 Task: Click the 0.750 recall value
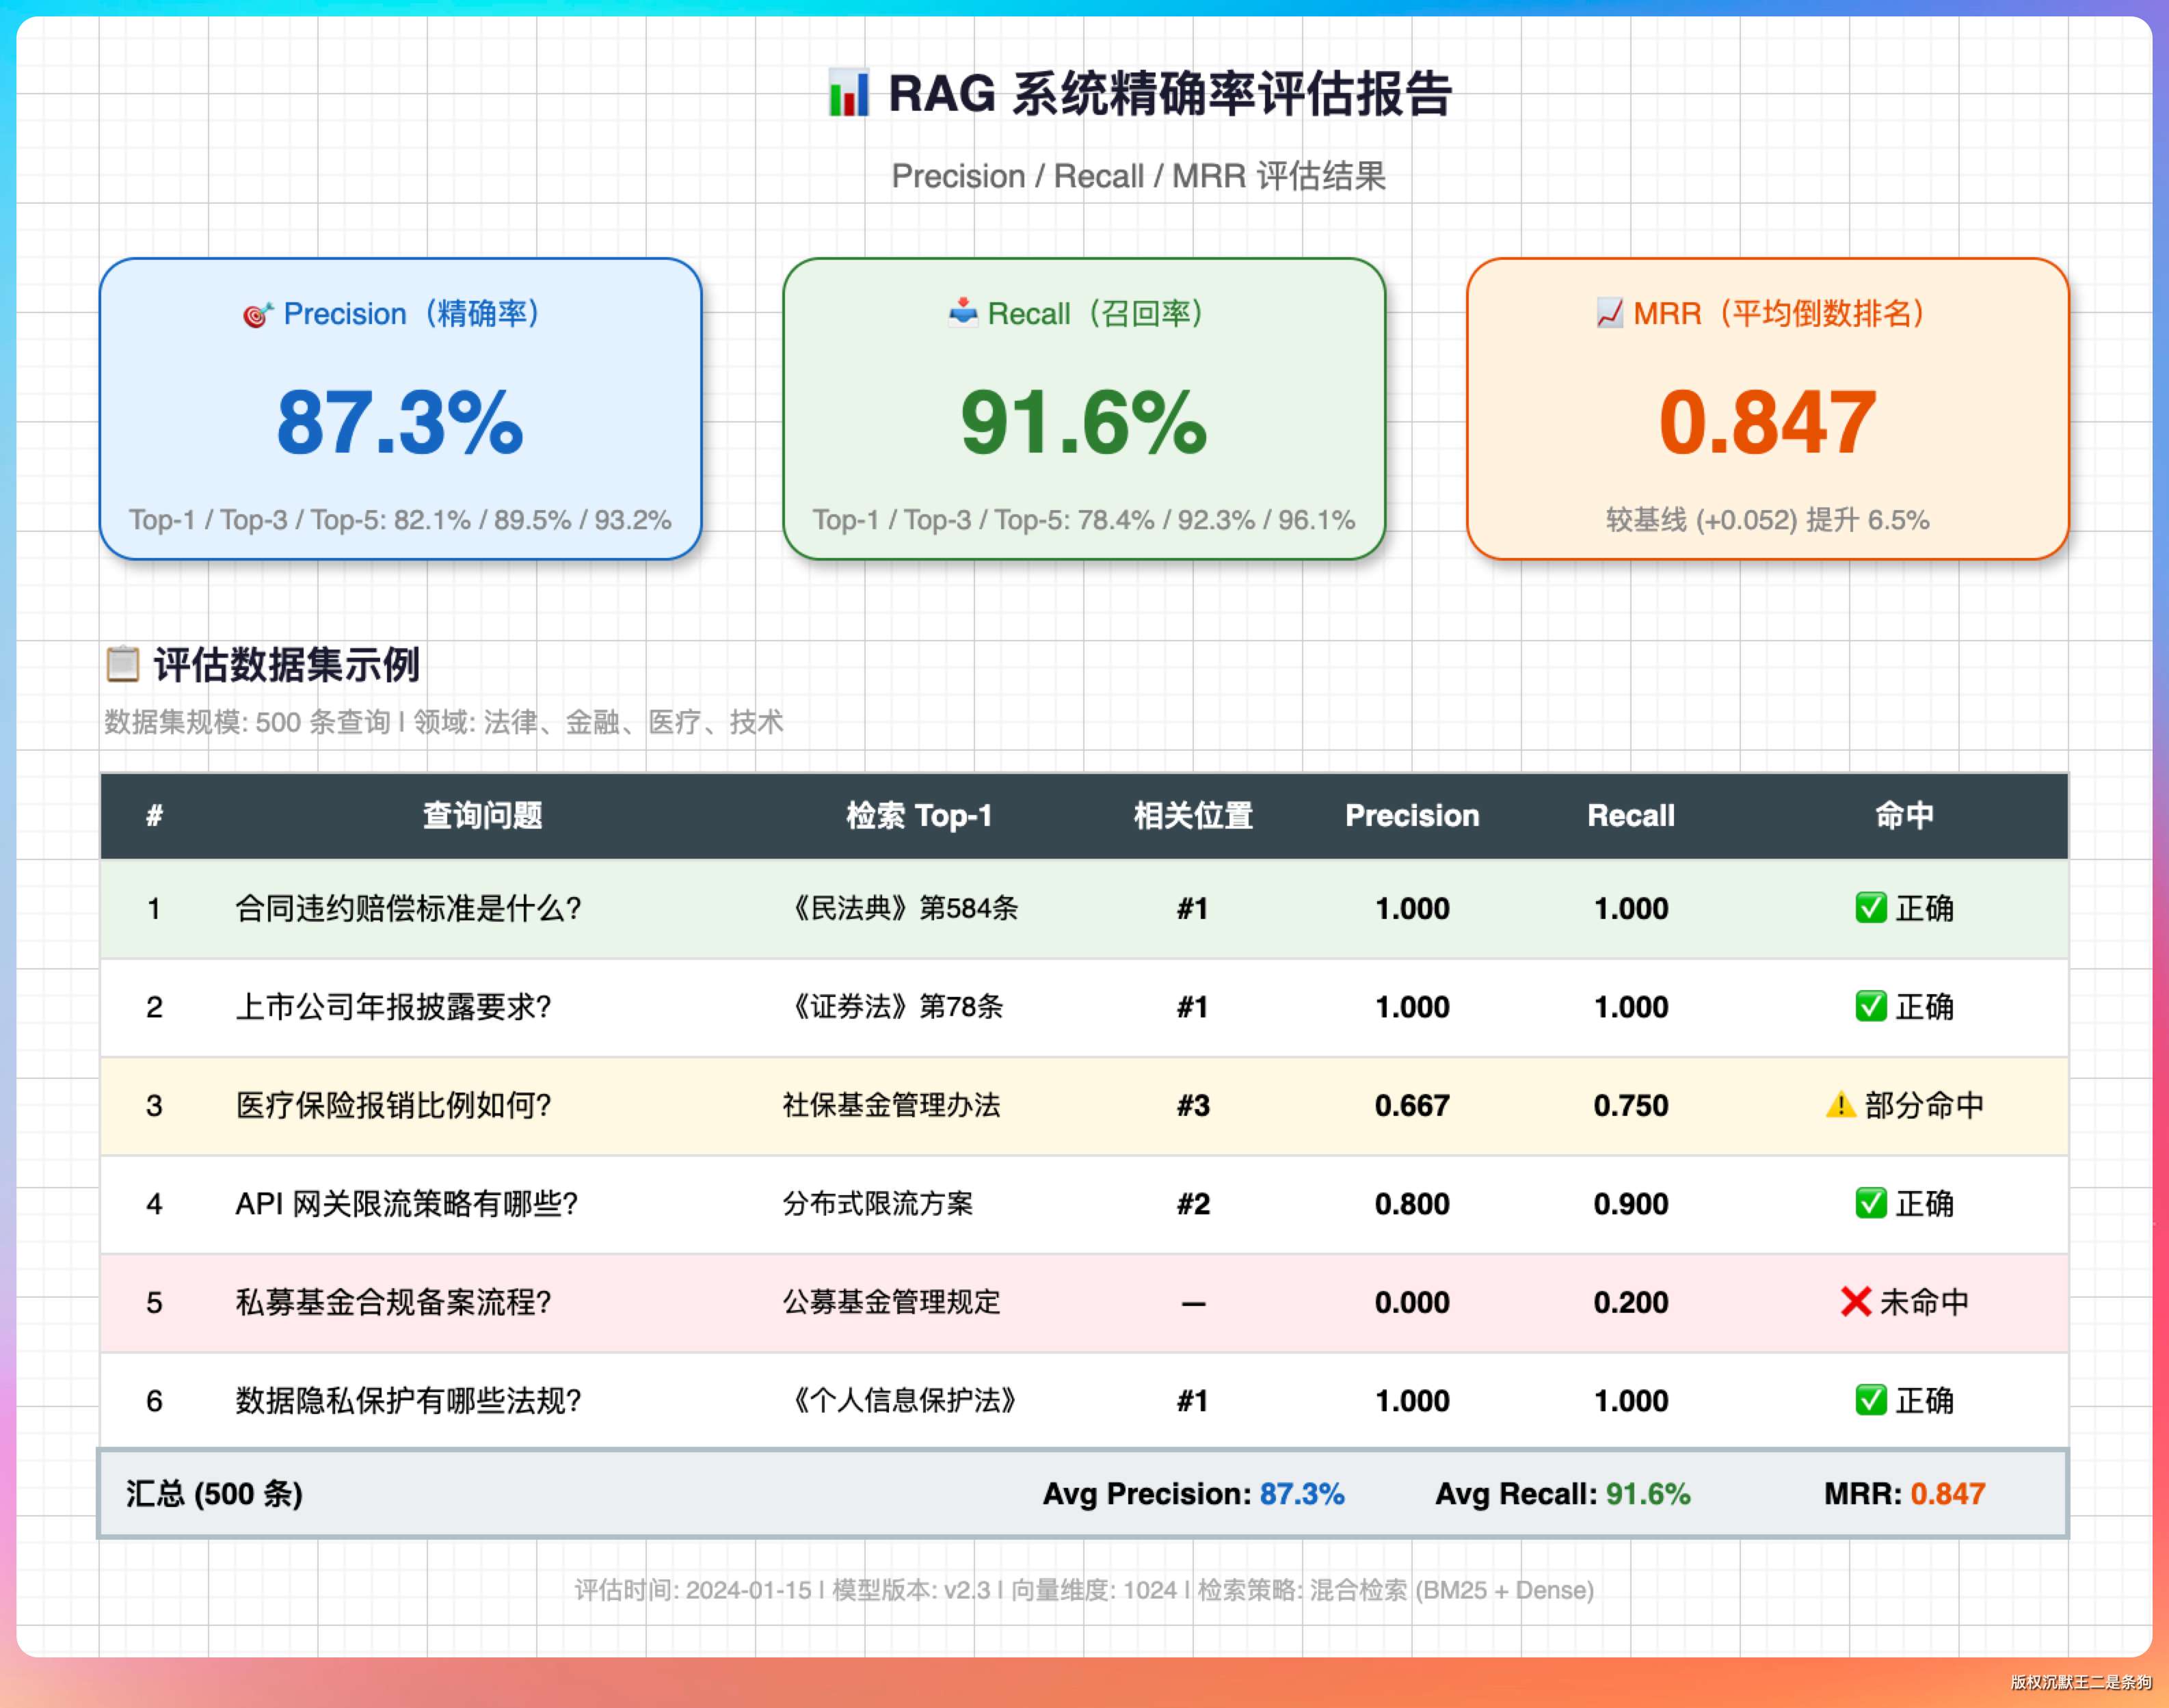point(1631,1105)
